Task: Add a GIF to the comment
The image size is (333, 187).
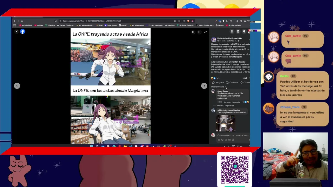Action: pos(229,140)
